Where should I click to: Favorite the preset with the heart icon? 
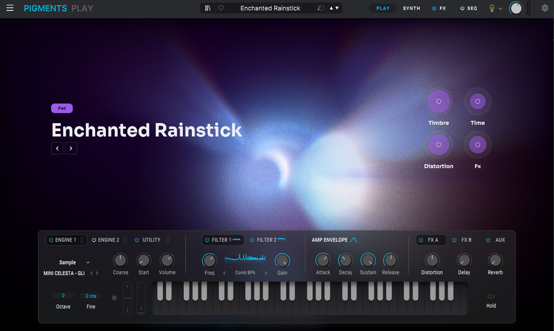tap(221, 8)
